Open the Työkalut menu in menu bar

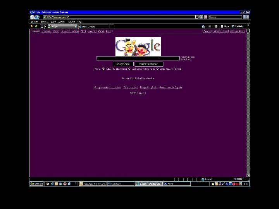(x=71, y=22)
